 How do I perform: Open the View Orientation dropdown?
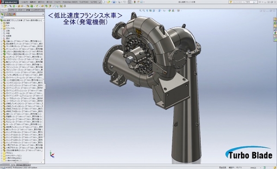(154, 11)
